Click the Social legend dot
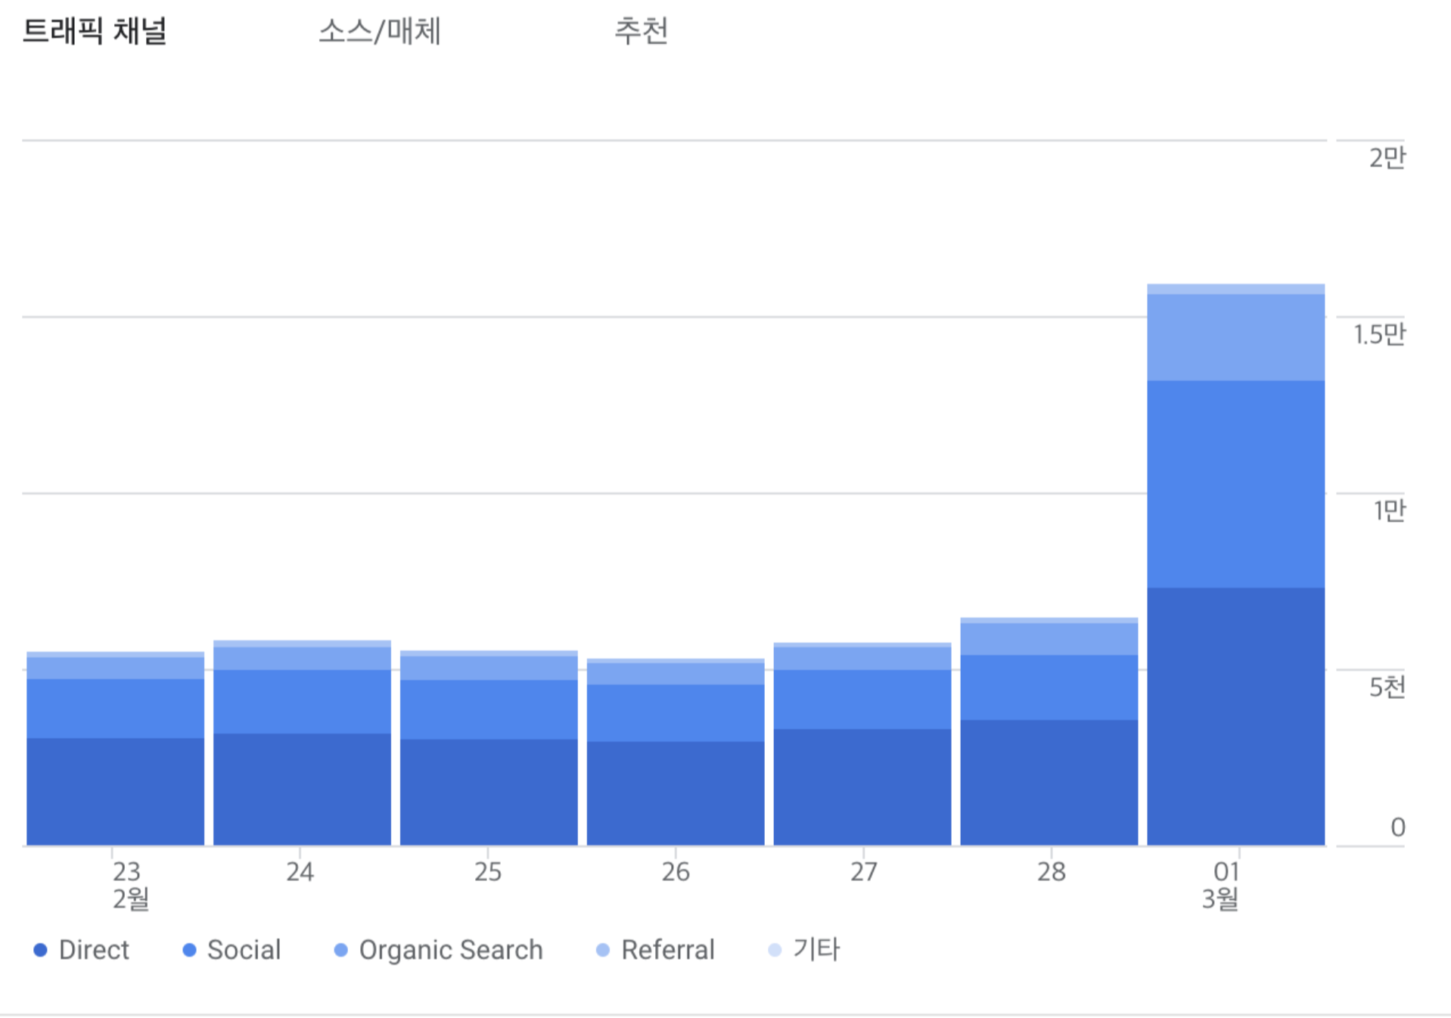Viewport: 1451px width, 1018px height. point(190,950)
